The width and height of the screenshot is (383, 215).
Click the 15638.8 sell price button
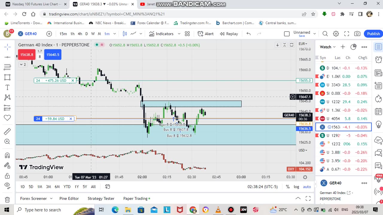(27, 55)
